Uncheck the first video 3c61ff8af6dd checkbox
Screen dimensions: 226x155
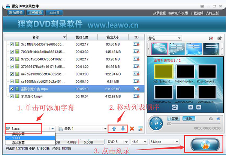(x=12, y=44)
